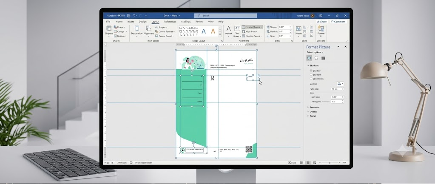Click the Undo arrow icon
Screen dimensions: 435x184
tap(134, 16)
